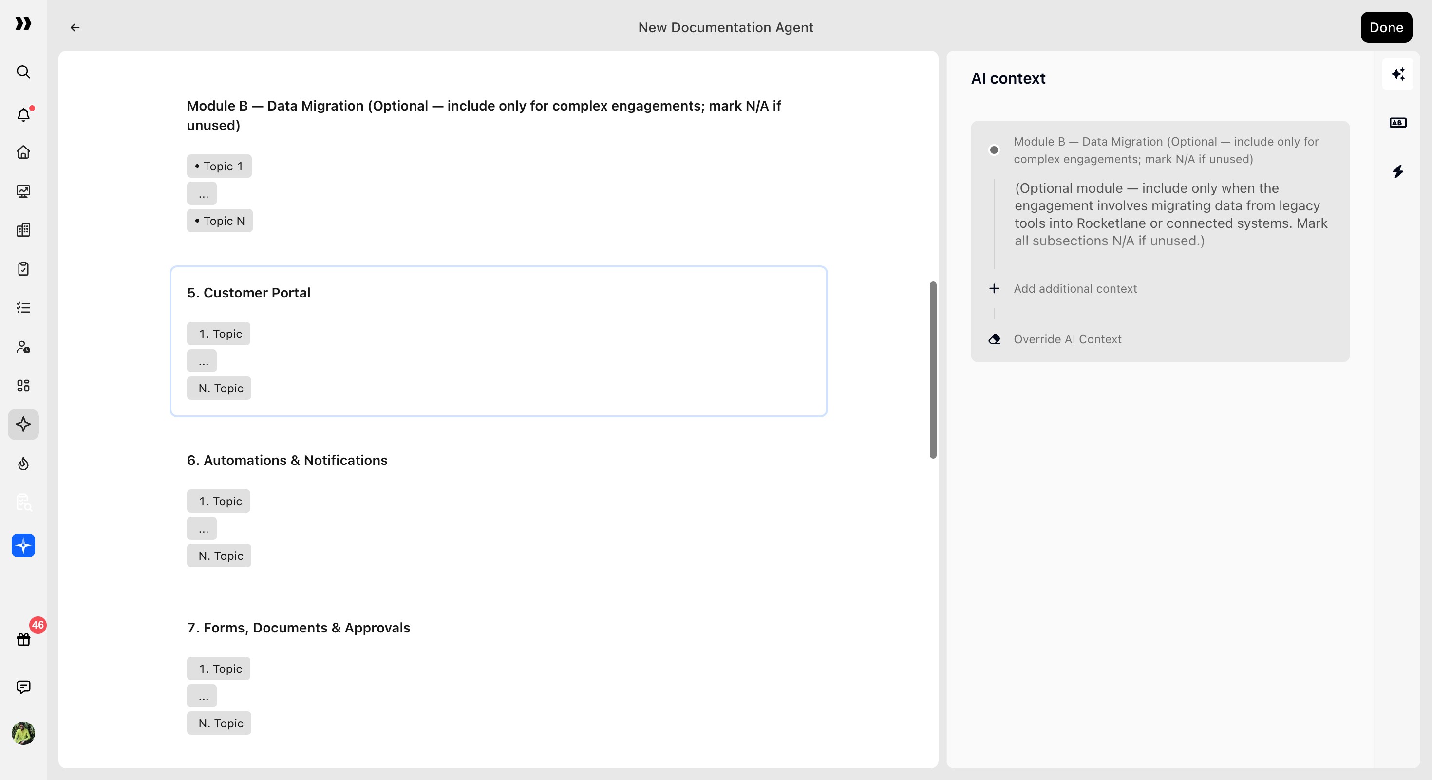The image size is (1432, 780).
Task: Click the document vertical scrollbar thumb
Action: 933,370
